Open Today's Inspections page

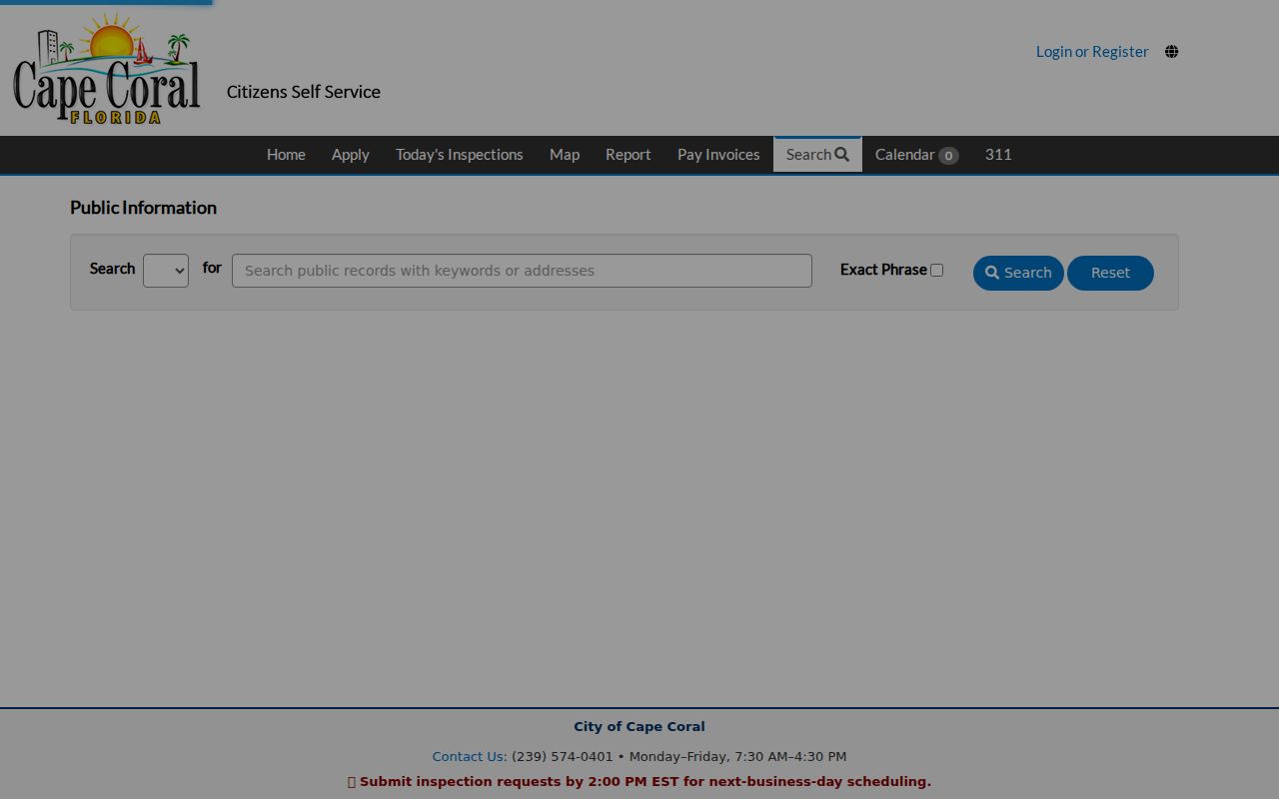(x=460, y=155)
